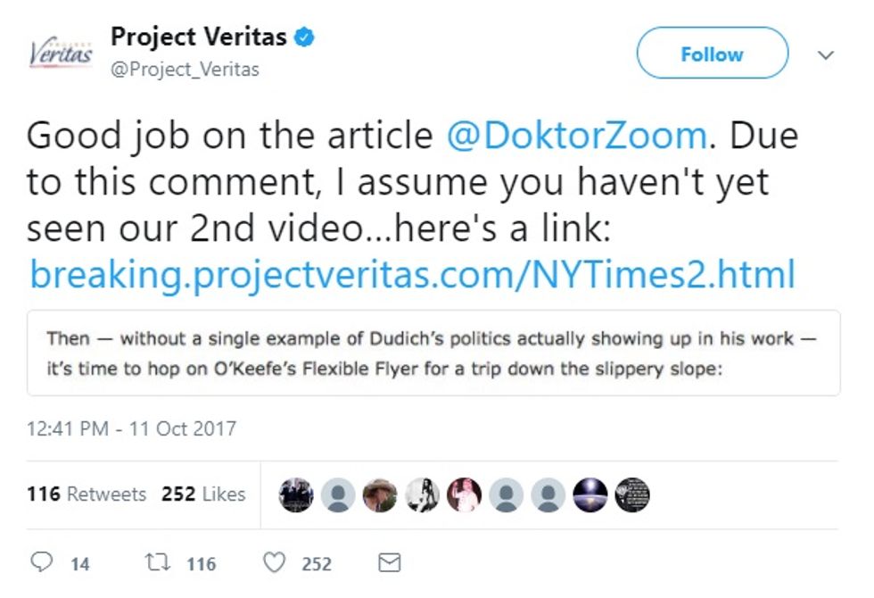The height and width of the screenshot is (598, 874).
Task: Click the last dark circular avatar
Action: [x=632, y=494]
